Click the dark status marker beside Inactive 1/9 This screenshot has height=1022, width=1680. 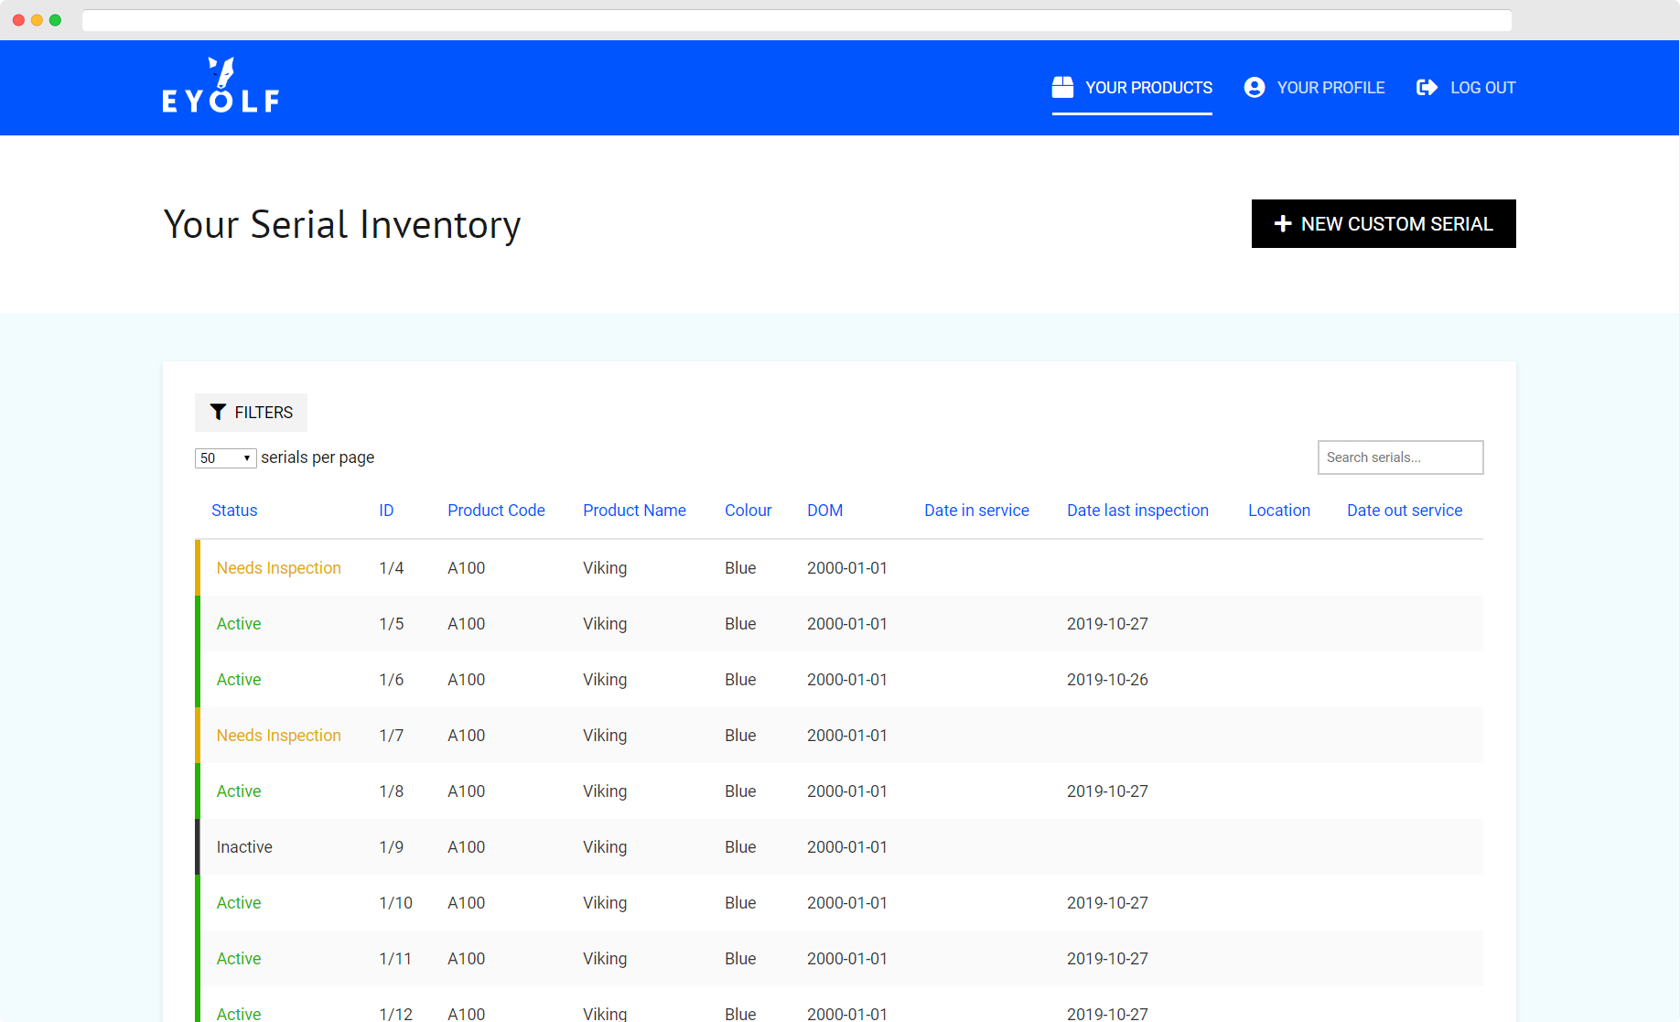(x=199, y=846)
